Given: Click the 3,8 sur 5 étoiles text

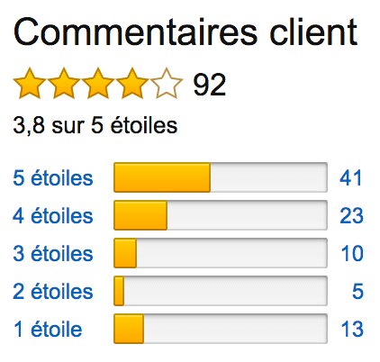Looking at the screenshot, I should (x=95, y=125).
